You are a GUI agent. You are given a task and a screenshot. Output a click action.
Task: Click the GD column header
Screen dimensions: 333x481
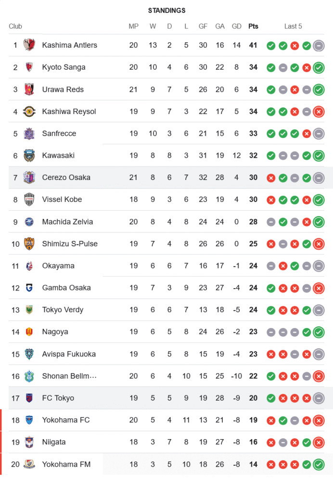click(236, 26)
